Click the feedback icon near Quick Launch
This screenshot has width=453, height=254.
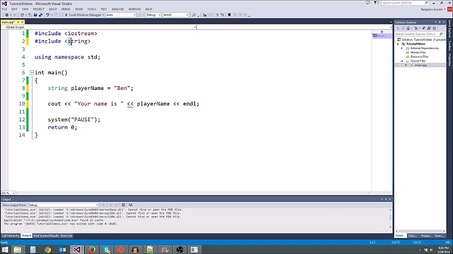tap(368, 3)
